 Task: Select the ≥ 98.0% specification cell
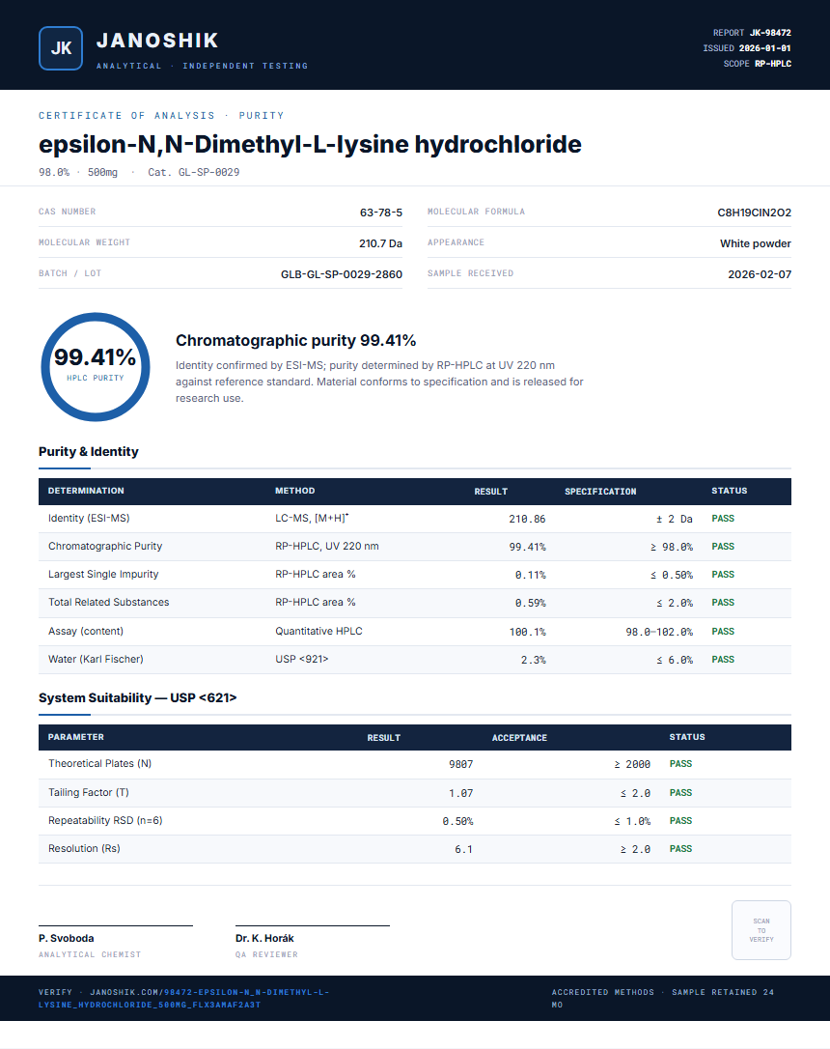click(x=672, y=548)
